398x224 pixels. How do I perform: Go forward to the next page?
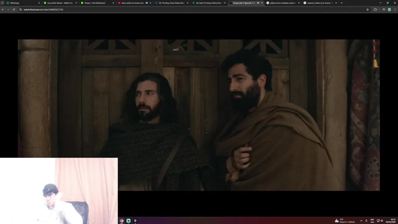coord(8,10)
